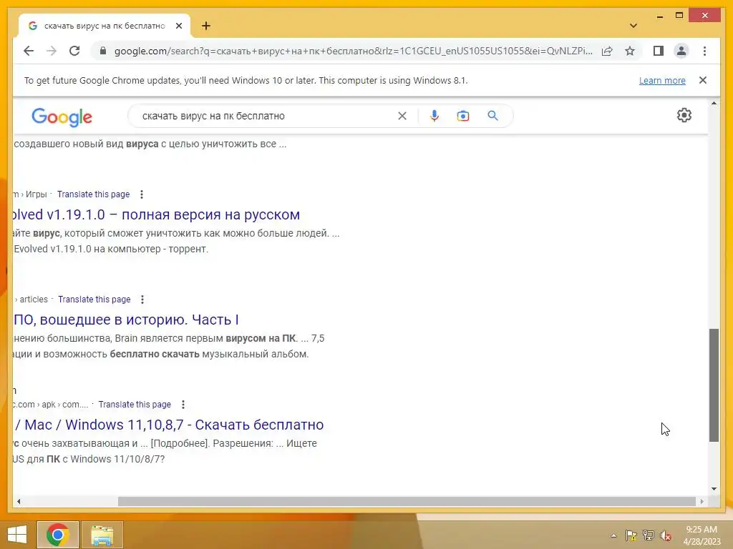Close the Google search tab
The image size is (733, 549).
(178, 26)
